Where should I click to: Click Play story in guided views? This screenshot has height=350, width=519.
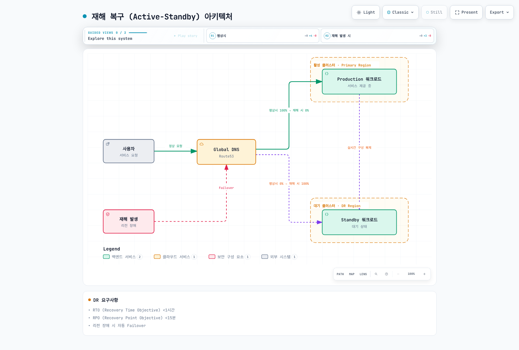pyautogui.click(x=186, y=36)
